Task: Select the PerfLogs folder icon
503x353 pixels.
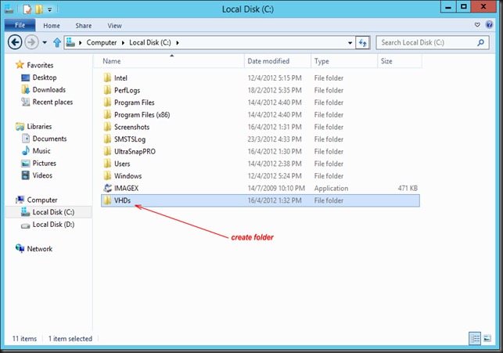Action: point(107,90)
